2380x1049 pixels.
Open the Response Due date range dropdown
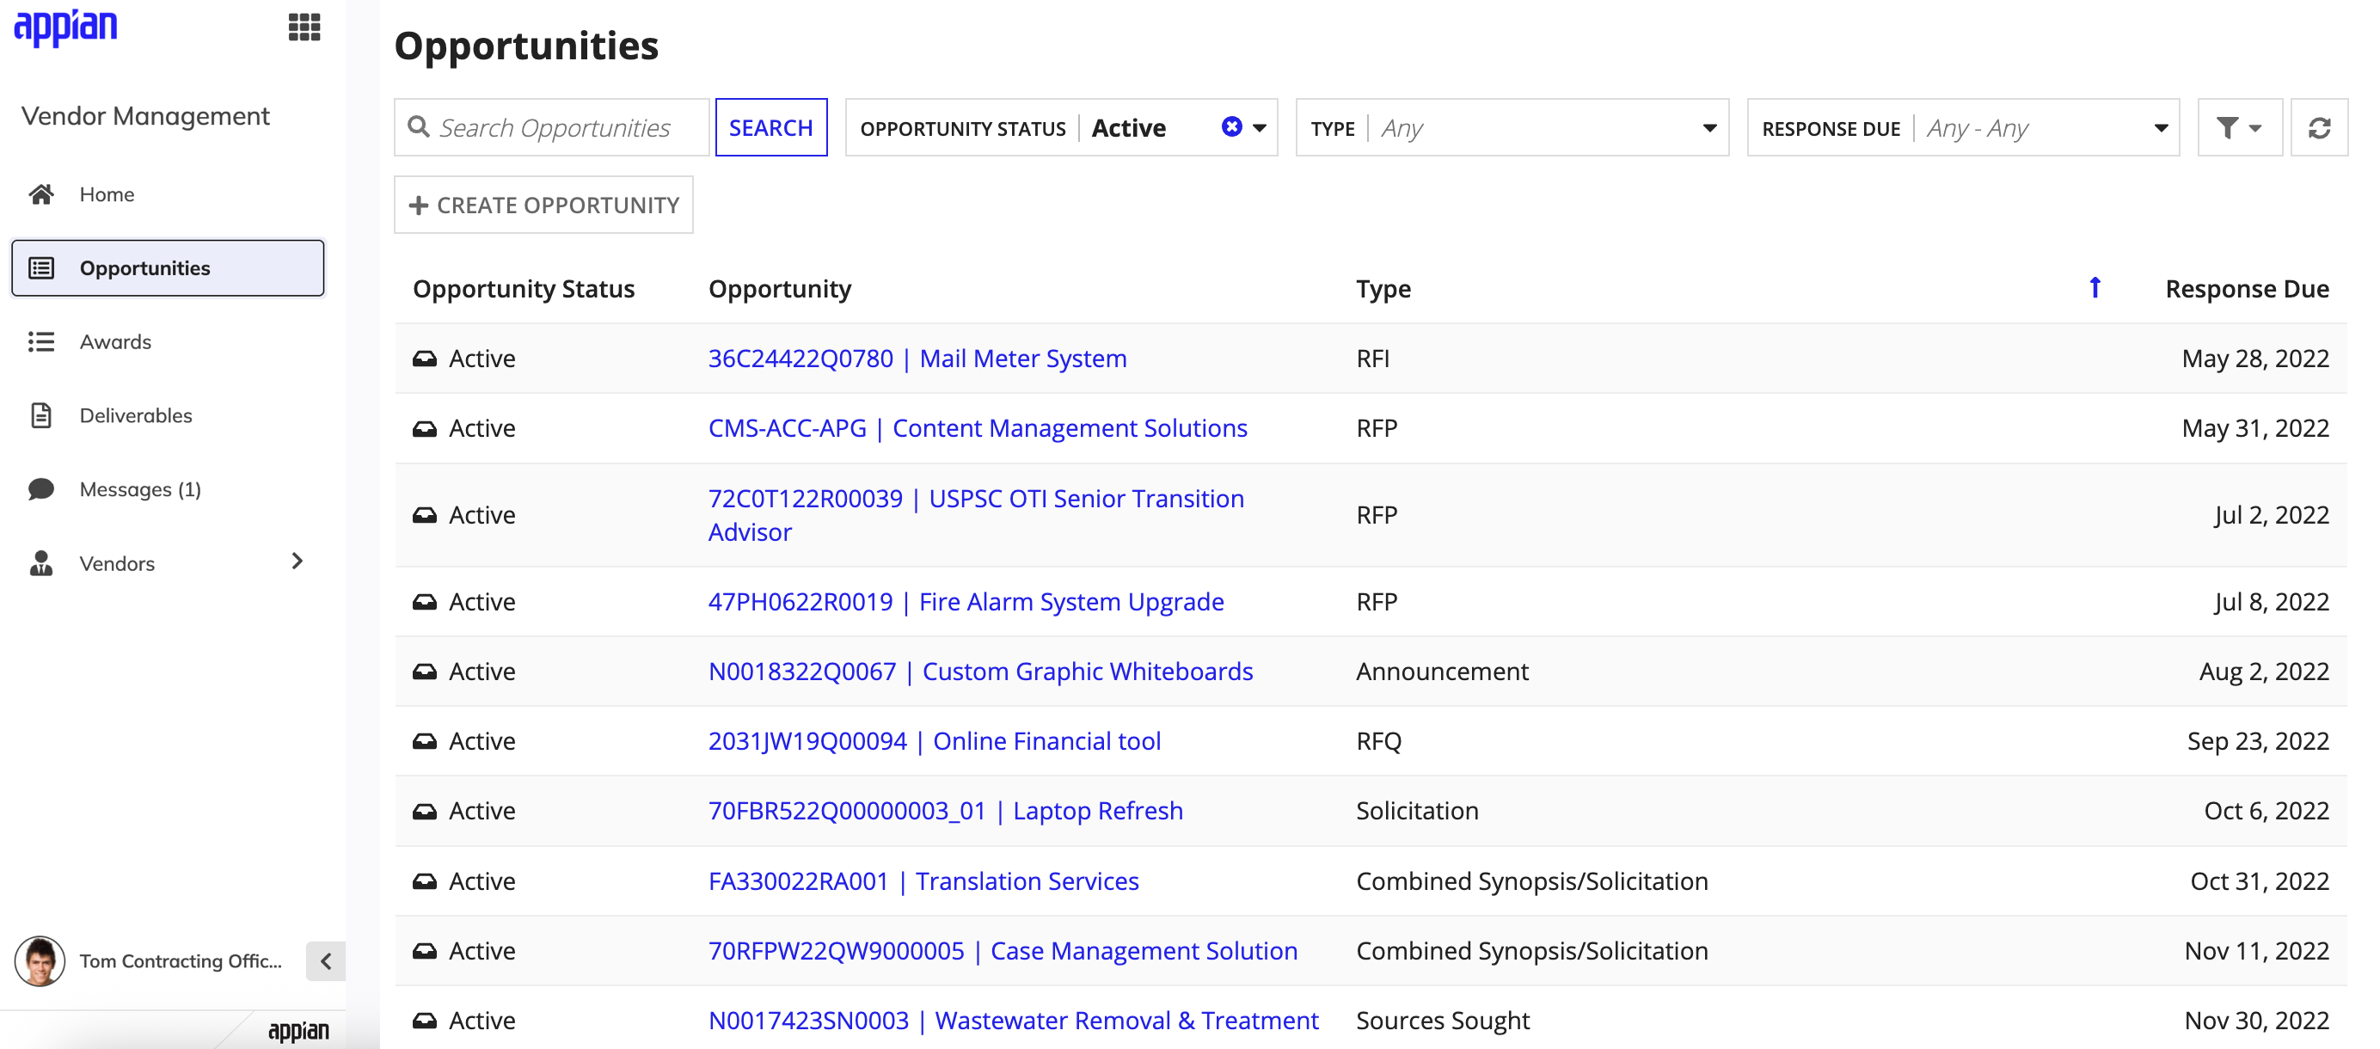coord(1962,127)
